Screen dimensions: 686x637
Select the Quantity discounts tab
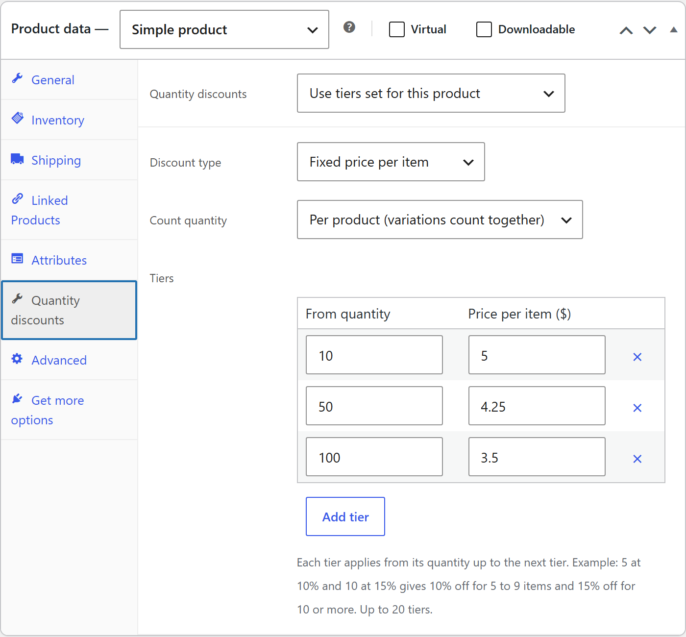tap(69, 310)
